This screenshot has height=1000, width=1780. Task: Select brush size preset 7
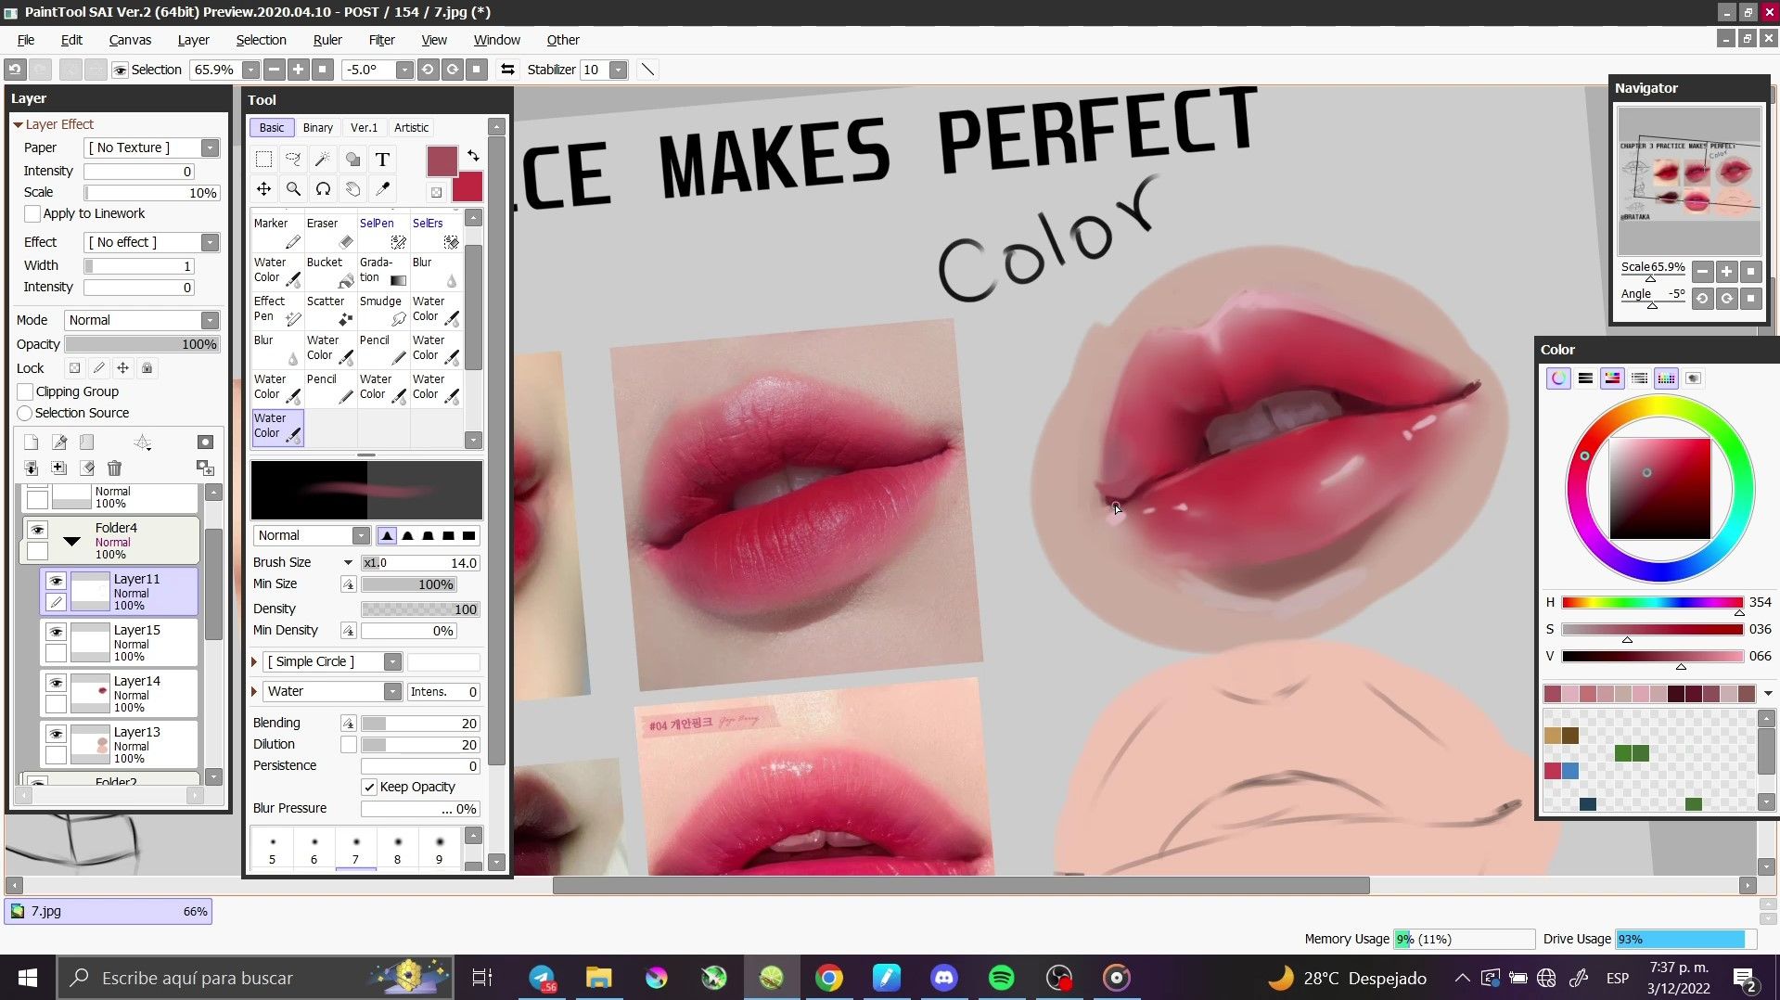click(x=355, y=849)
